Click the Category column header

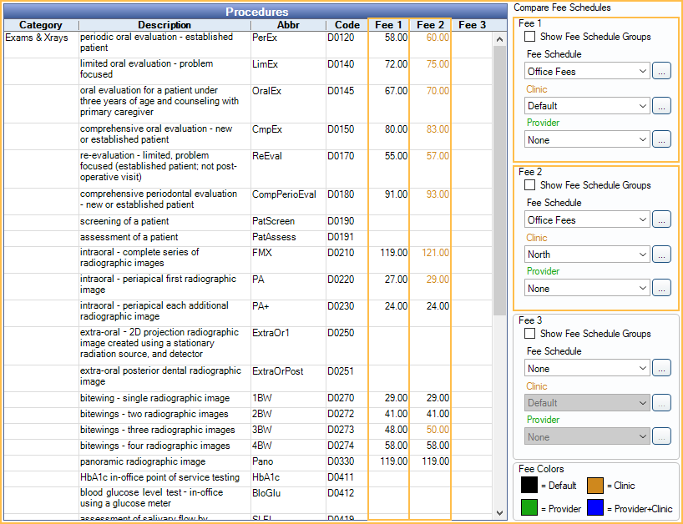pyautogui.click(x=40, y=25)
